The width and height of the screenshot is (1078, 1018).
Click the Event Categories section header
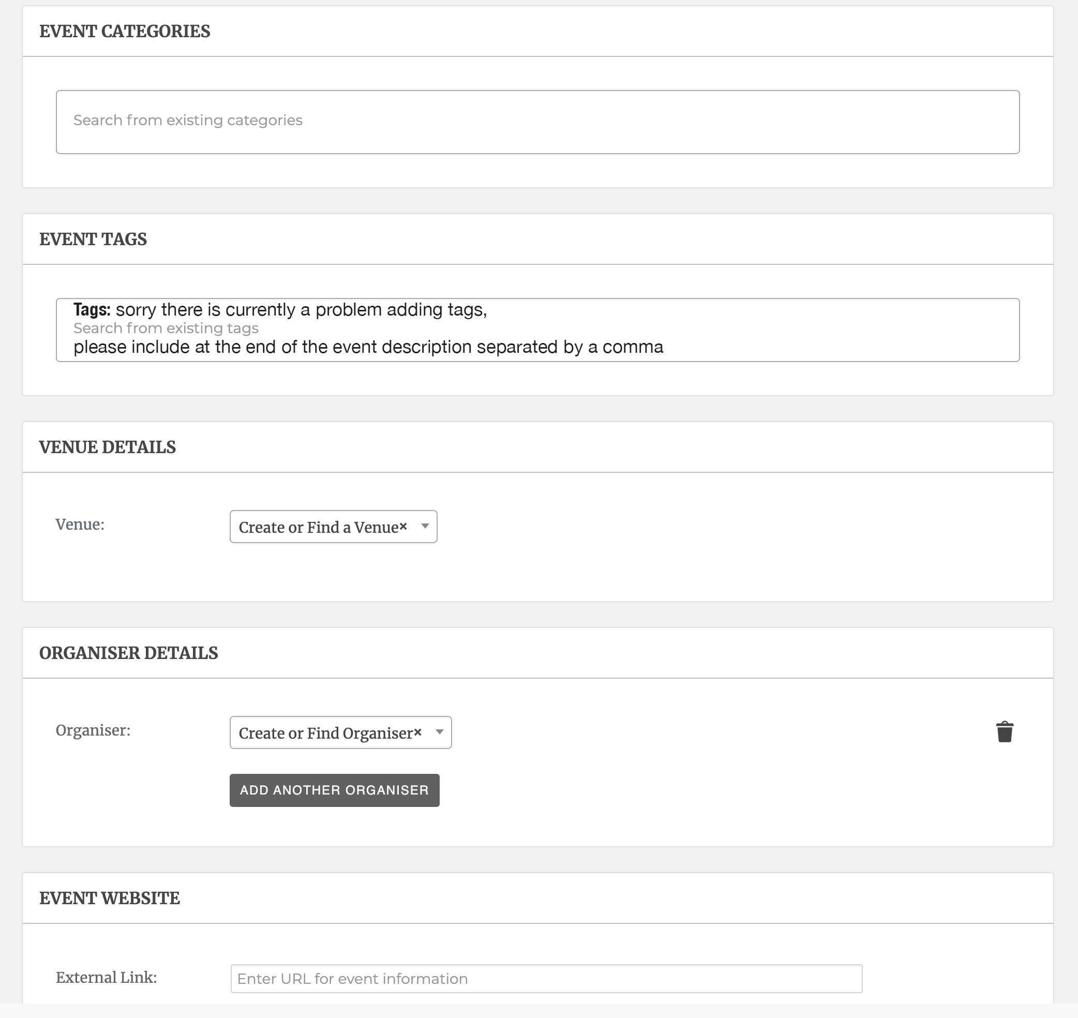125,32
